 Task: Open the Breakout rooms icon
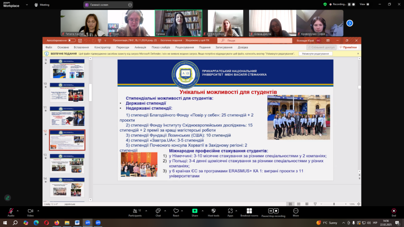pos(249,211)
